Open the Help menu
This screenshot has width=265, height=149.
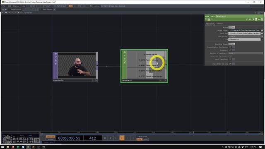[x=23, y=6]
